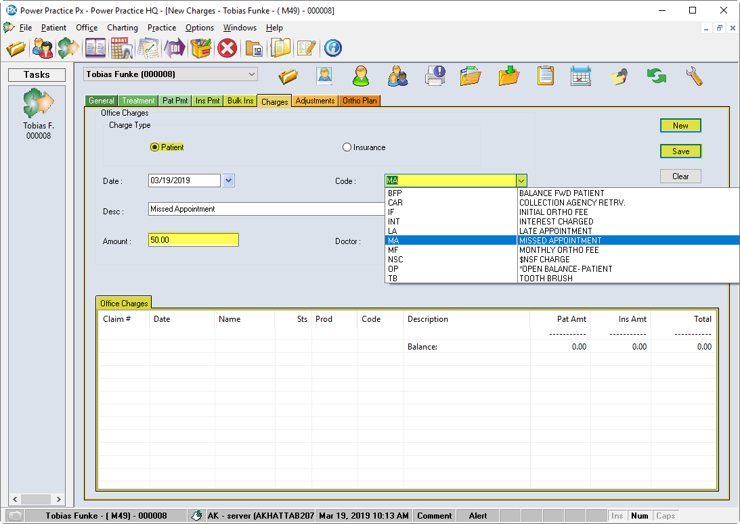Click the wrench tools icon
The image size is (740, 524).
coord(694,75)
